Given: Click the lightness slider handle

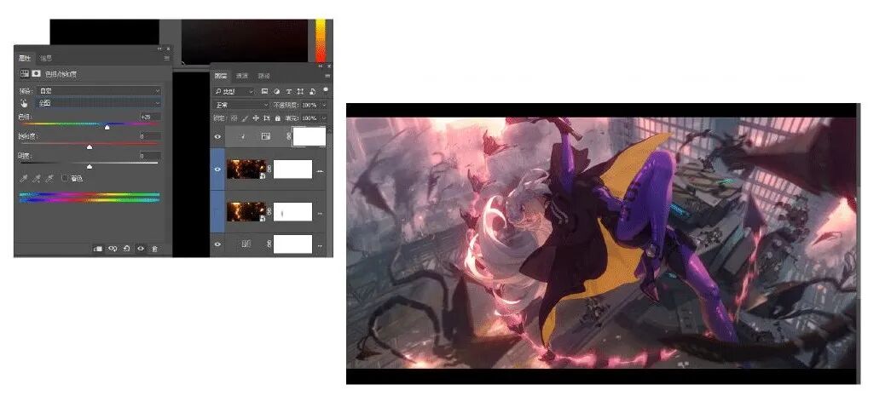Looking at the screenshot, I should coord(90,166).
